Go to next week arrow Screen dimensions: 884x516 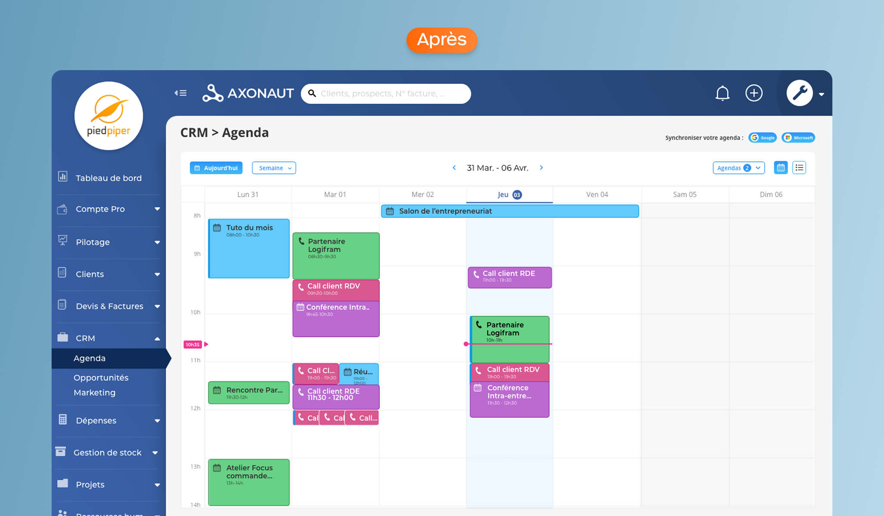pos(542,168)
